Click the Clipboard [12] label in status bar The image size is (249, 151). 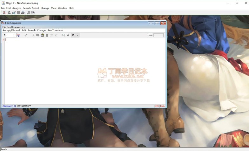coord(9,106)
